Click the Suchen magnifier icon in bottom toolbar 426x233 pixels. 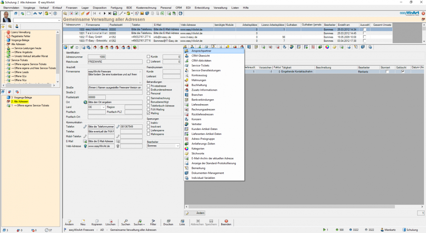(x=126, y=221)
